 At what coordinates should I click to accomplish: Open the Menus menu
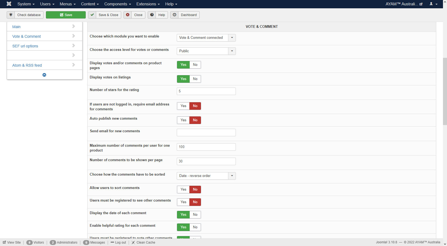pos(68,4)
